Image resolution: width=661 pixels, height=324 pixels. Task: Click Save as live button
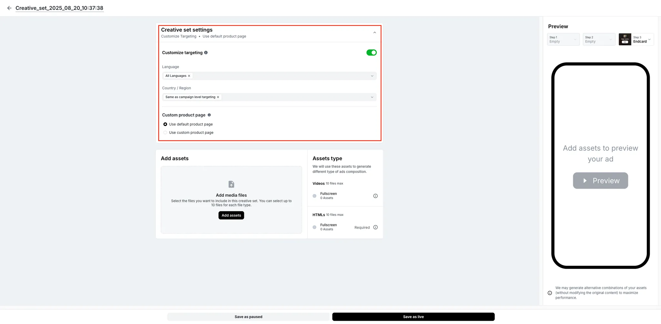click(x=413, y=317)
